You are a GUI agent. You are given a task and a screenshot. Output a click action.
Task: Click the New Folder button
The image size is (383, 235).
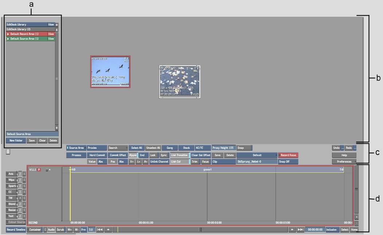pos(16,140)
